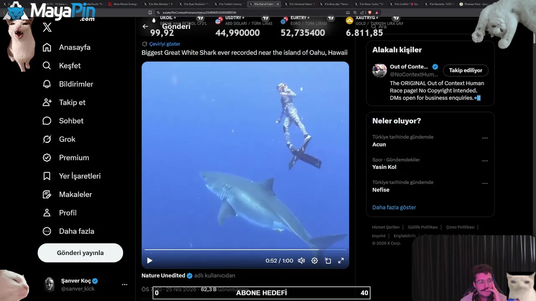
Task: Switch to X'te War Monitor browser tab
Action: 158,4
